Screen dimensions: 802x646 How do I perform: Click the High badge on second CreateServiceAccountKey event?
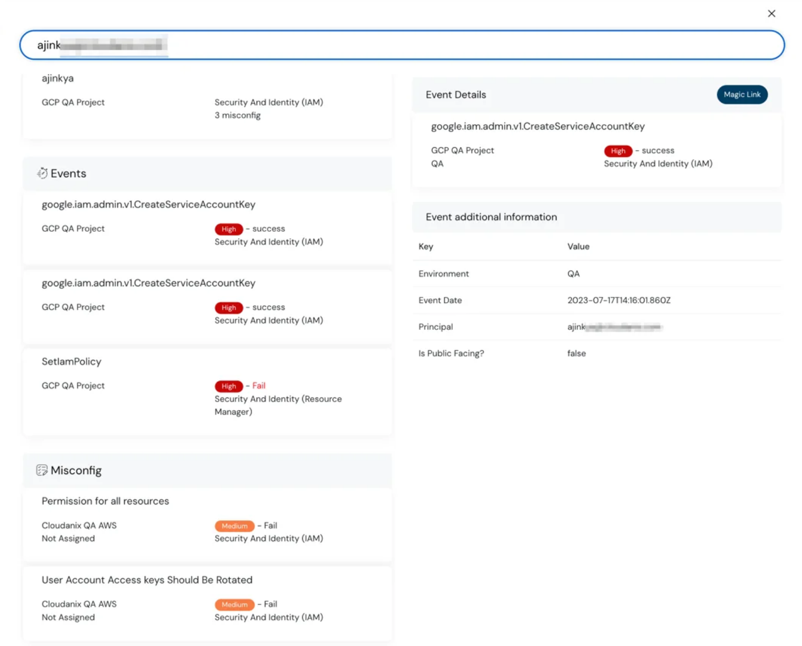[x=228, y=307]
